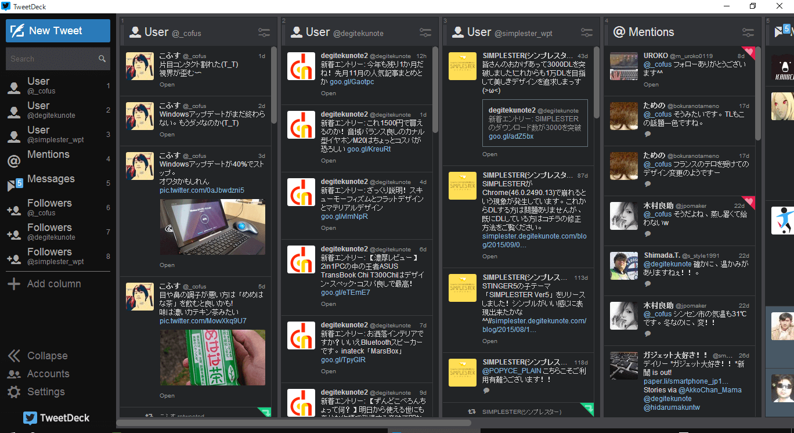Click the plus icon beside Add column
This screenshot has height=433, width=794.
click(x=13, y=284)
